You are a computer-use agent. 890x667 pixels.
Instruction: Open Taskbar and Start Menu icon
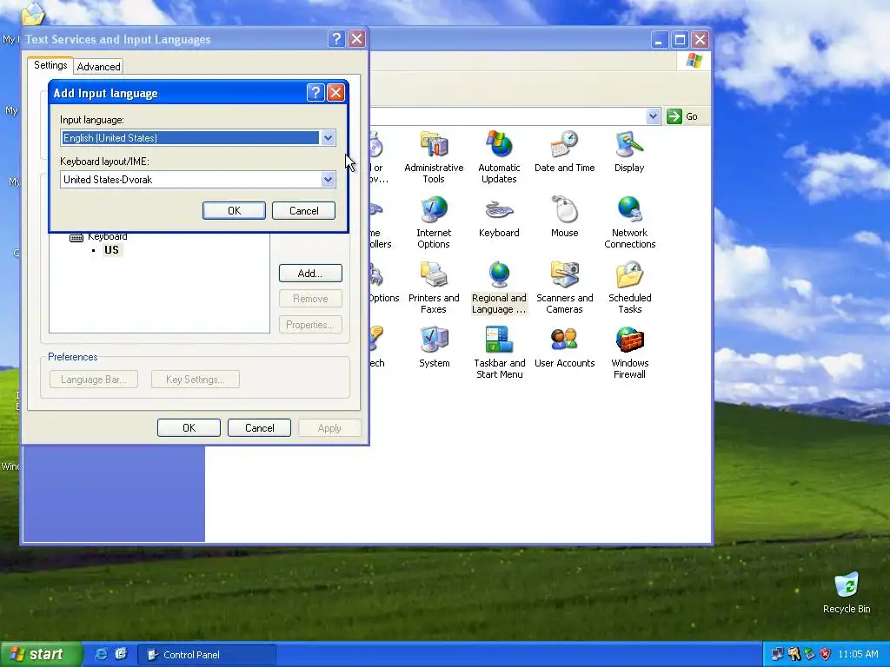coord(500,353)
